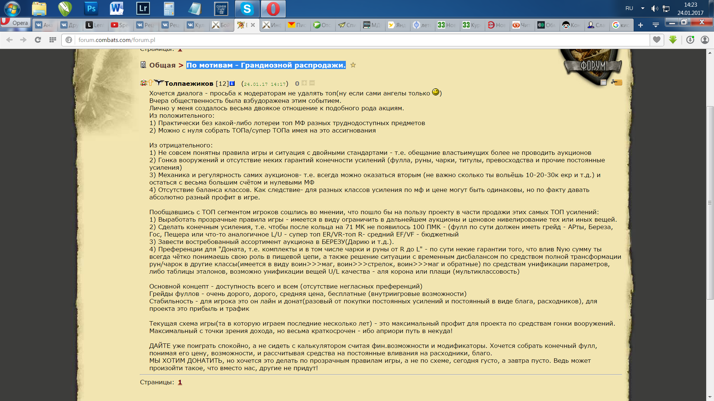
Task: Switch to the Yandex 'Янд' tab
Action: click(398, 25)
